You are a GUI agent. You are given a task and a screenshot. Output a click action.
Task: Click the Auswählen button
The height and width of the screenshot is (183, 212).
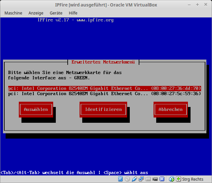(36, 109)
